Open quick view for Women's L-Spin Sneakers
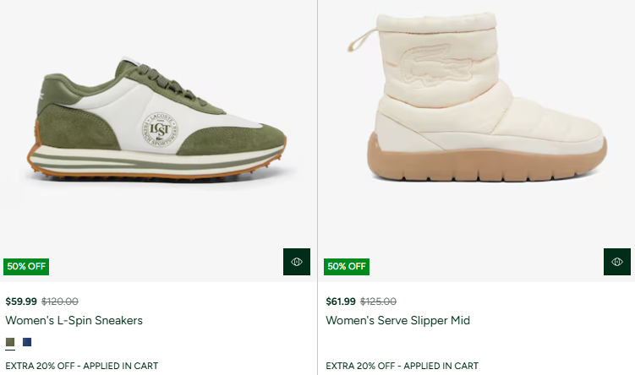 pyautogui.click(x=297, y=262)
